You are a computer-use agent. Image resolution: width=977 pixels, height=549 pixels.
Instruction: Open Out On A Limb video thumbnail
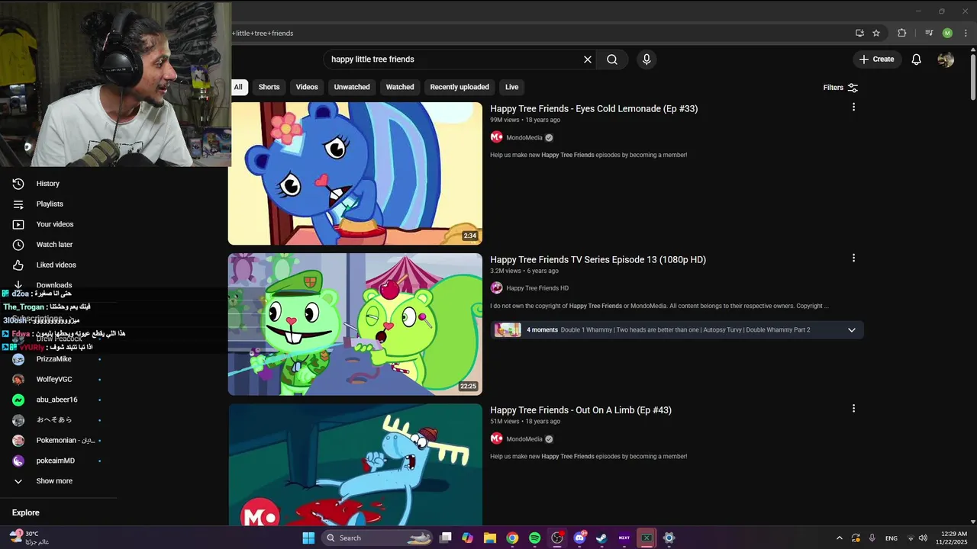click(355, 464)
